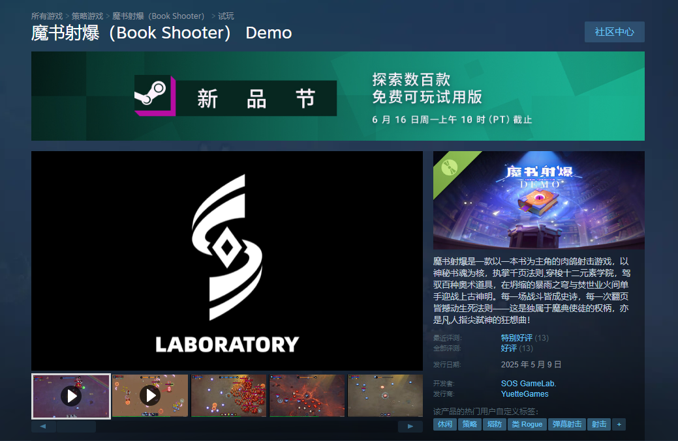Click the main video player showing LABORATORY logo
The width and height of the screenshot is (678, 441).
[227, 261]
